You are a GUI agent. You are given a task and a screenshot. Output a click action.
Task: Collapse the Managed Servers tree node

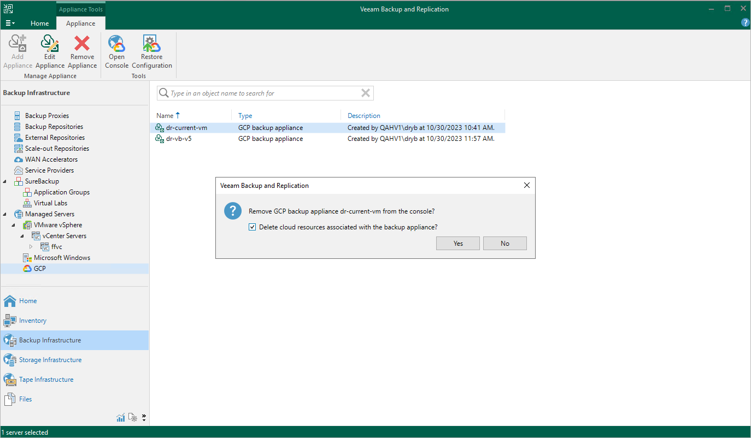point(5,214)
